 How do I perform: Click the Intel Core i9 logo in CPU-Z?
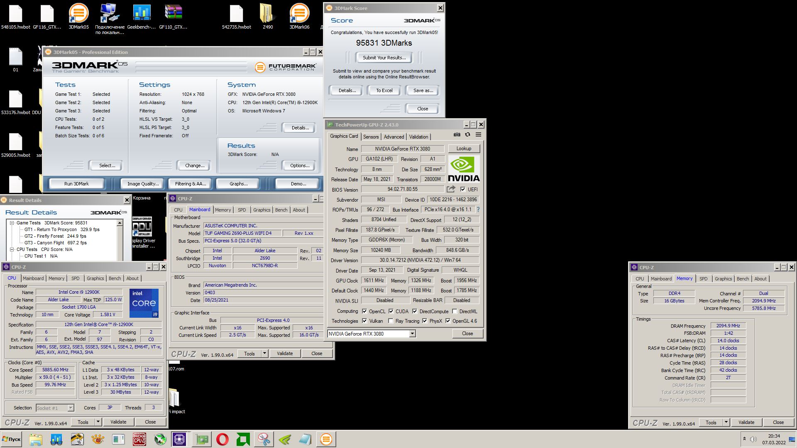[144, 303]
